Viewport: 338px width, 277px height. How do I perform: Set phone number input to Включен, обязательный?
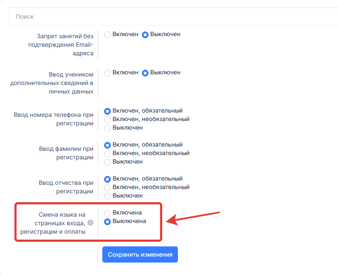point(107,111)
